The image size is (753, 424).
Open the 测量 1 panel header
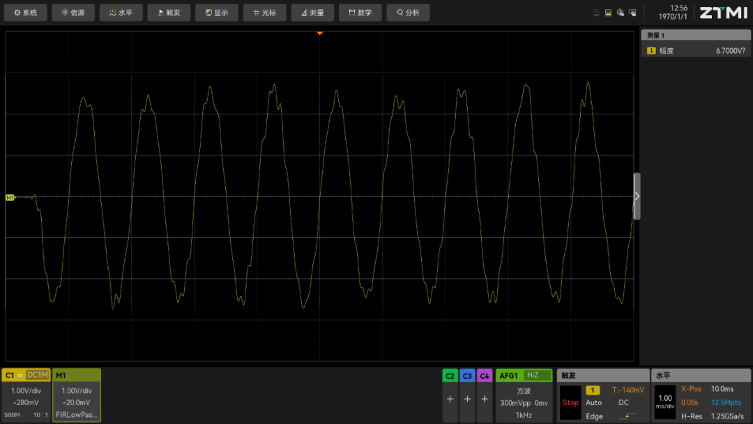point(696,35)
